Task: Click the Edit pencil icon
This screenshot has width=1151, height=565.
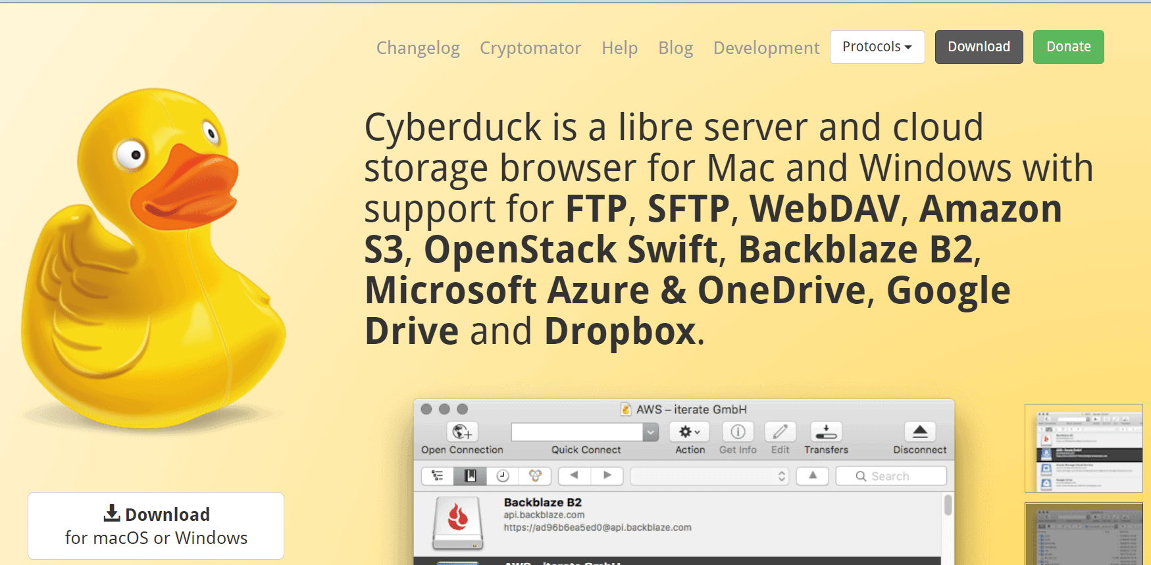Action: [780, 432]
